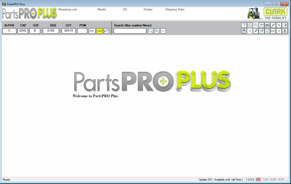Click the undo curved arrow button
Image resolution: width=291 pixels, height=184 pixels.
click(107, 31)
